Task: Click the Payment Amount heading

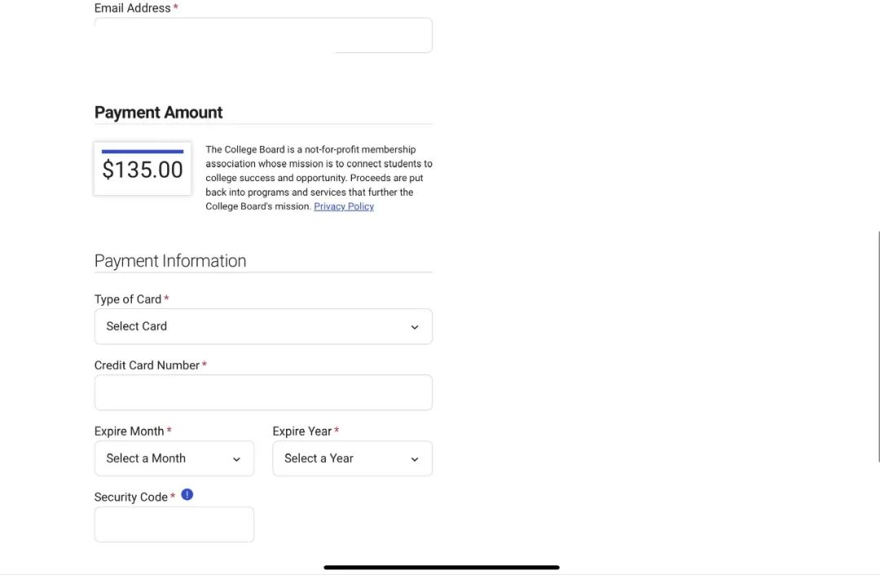Action: tap(159, 113)
